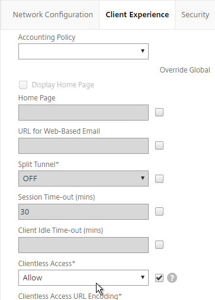Click the help question mark icon

point(172,278)
